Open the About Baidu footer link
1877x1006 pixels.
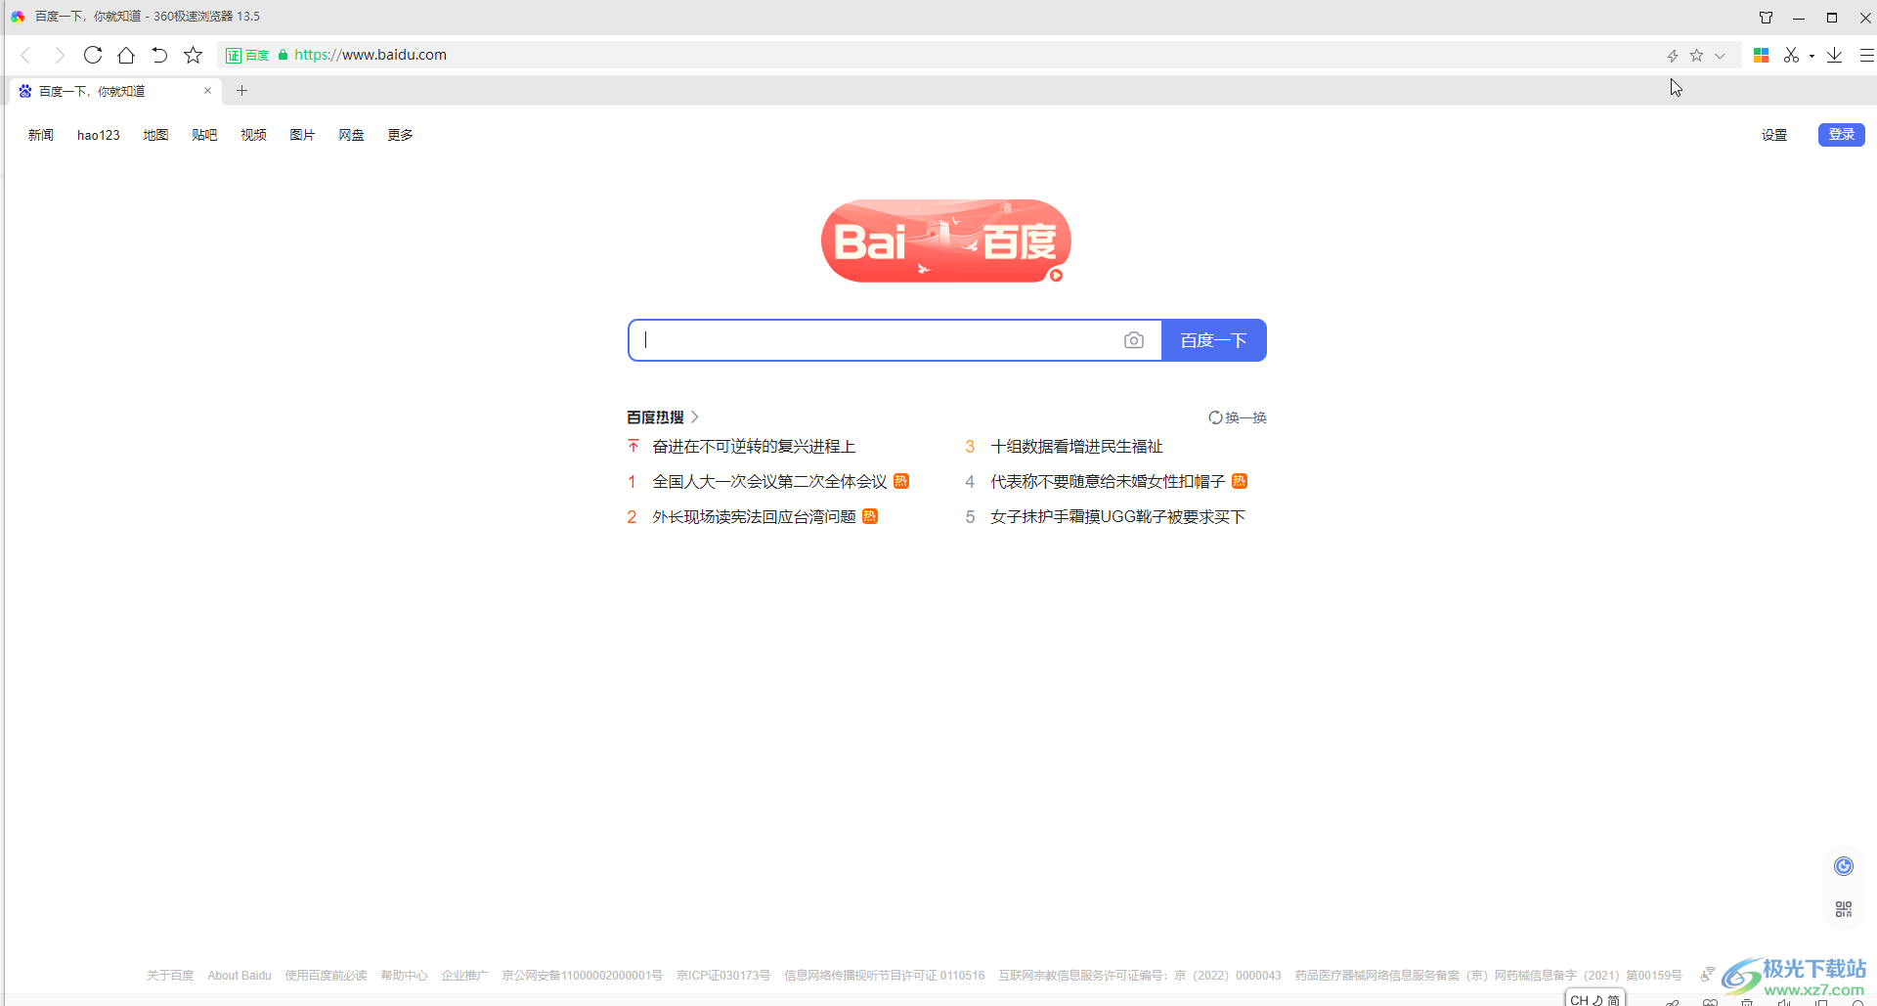(240, 976)
